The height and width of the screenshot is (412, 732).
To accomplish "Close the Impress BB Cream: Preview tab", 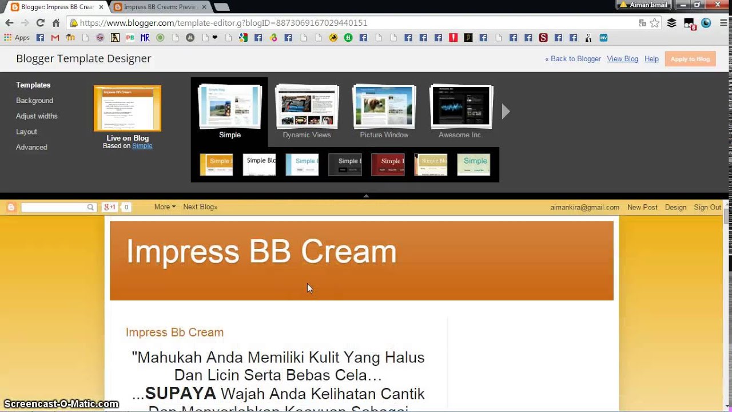I will point(204,7).
